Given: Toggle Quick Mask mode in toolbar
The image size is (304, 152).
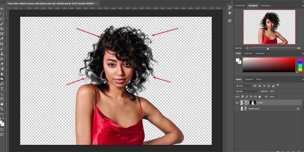Looking at the screenshot, I should (2, 129).
